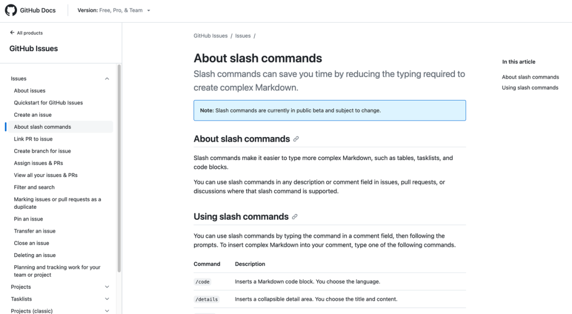Click anchor link icon beside About slash commands heading

[x=296, y=139]
